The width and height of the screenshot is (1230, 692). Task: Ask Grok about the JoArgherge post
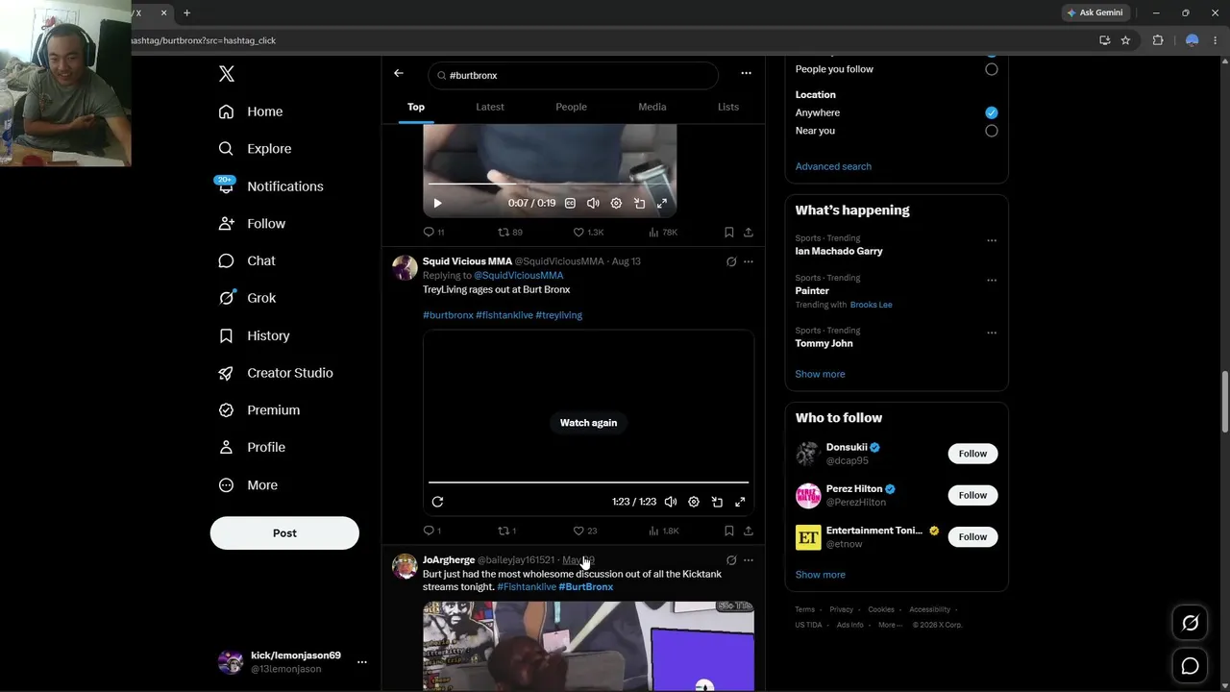coord(731,560)
